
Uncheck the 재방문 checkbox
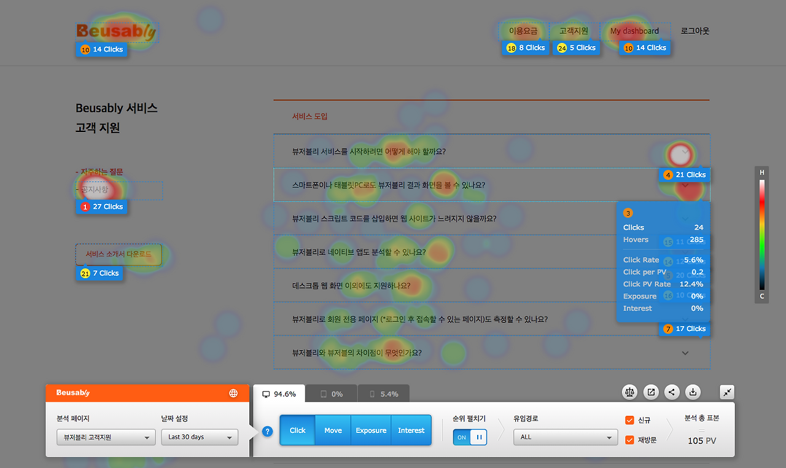click(x=629, y=440)
